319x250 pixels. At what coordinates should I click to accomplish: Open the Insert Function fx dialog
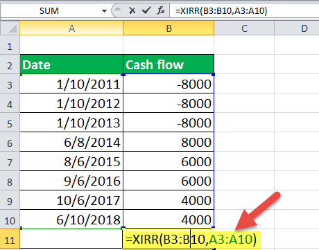[x=161, y=10]
